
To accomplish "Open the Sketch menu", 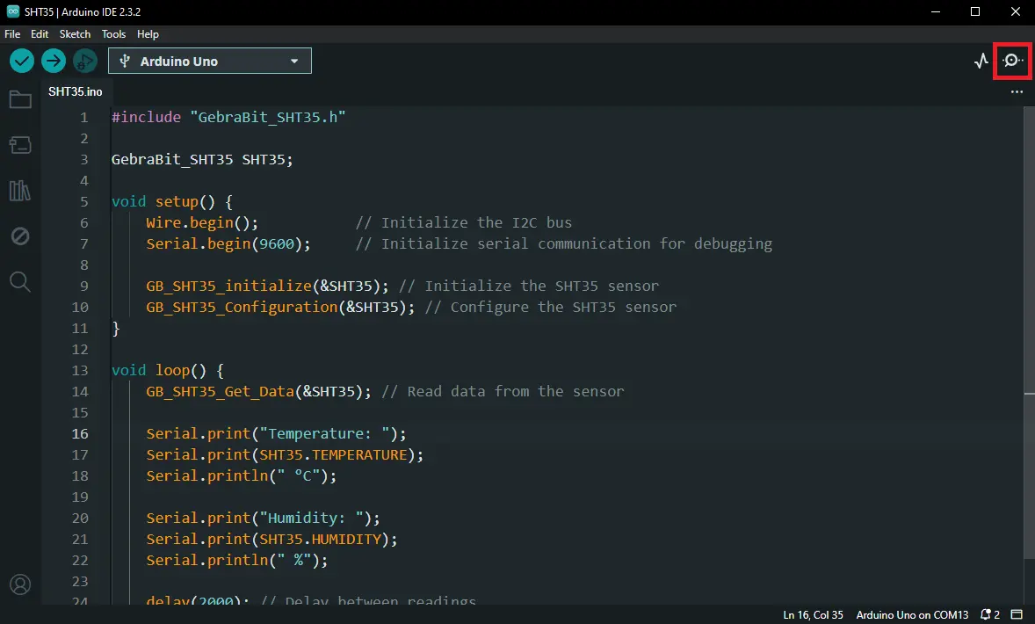I will click(x=75, y=34).
